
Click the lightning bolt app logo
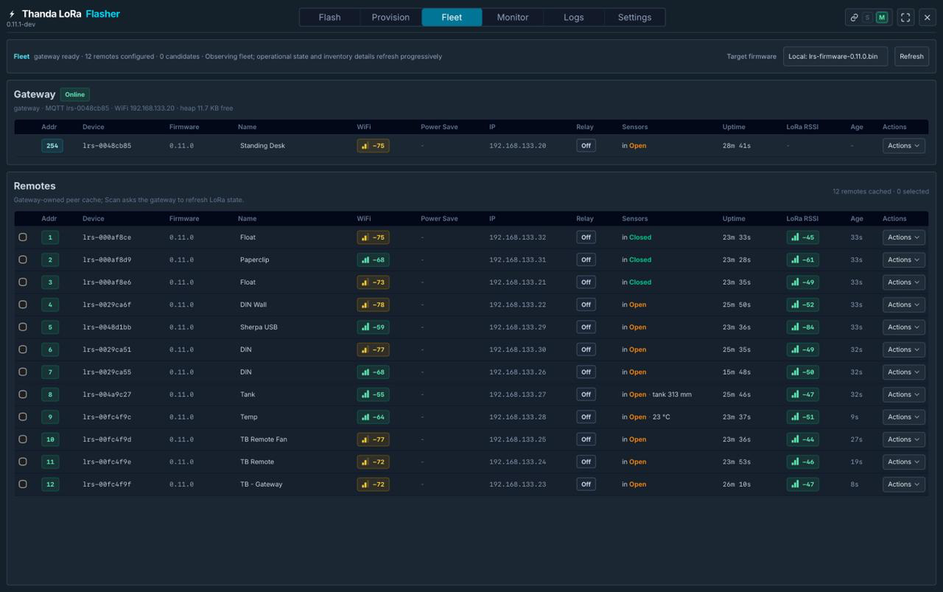pos(12,14)
